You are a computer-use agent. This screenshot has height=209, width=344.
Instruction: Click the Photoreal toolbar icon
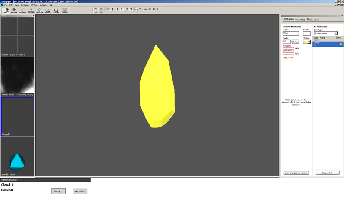[39, 10]
